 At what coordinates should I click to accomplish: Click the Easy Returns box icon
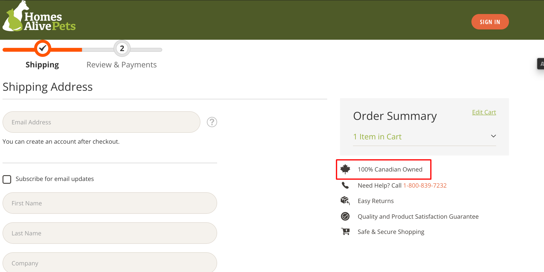(x=345, y=201)
